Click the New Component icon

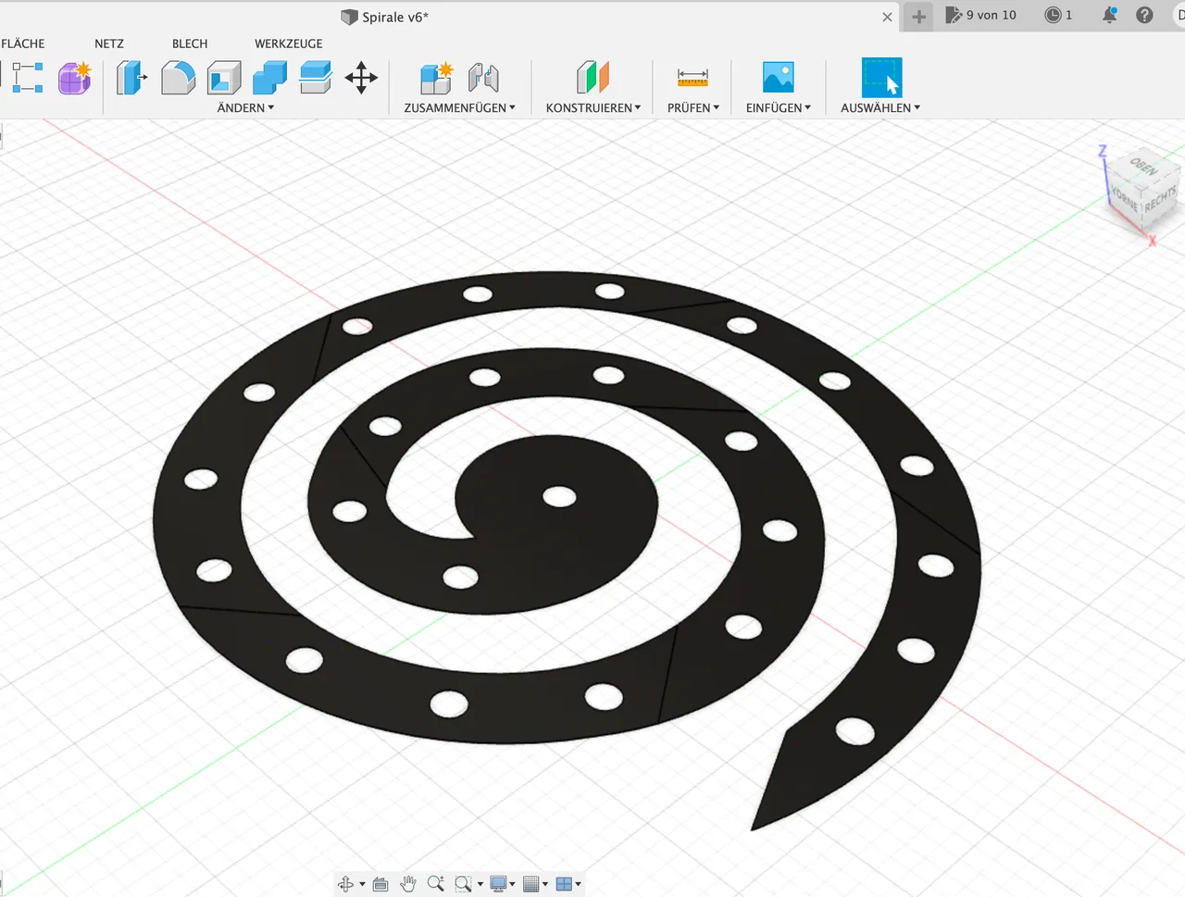pos(435,78)
